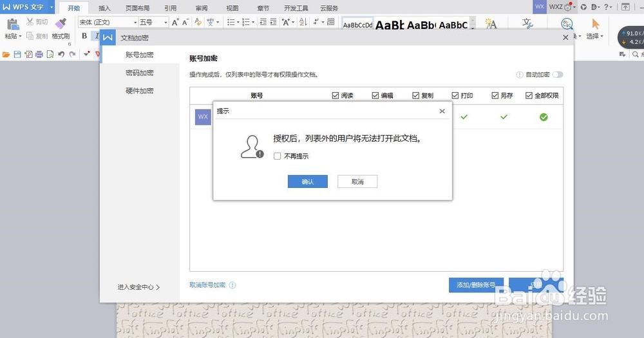Click the Copy (复制) icon in the ribbon

[30, 36]
